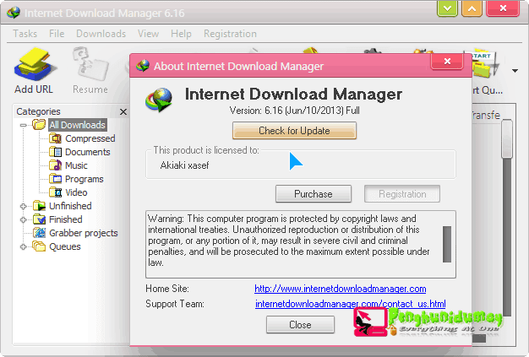Click the About dialog title bar IDM icon
This screenshot has width=529, height=357.
143,65
